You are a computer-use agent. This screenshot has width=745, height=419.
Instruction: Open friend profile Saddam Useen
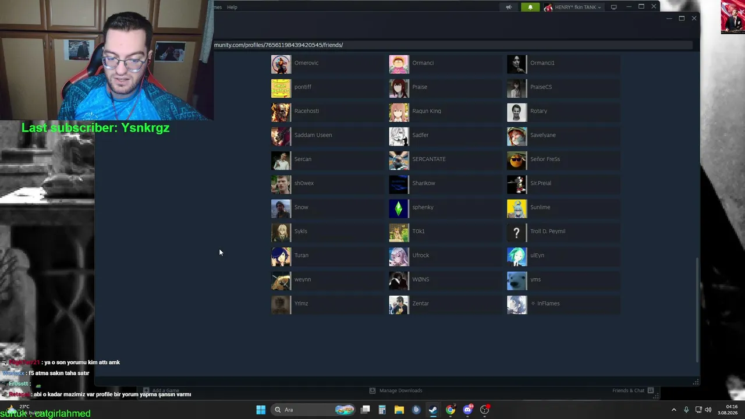point(327,136)
